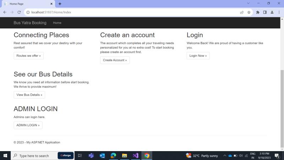Open the Wi-Fi network tray icon
The height and width of the screenshot is (160, 284).
tap(246, 156)
